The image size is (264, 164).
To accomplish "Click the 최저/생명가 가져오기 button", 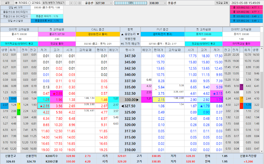I will click(x=53, y=3).
